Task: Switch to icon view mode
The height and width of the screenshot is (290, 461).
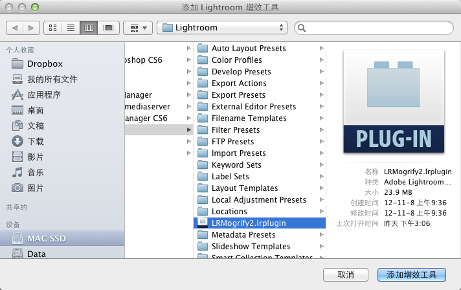Action: coord(52,28)
